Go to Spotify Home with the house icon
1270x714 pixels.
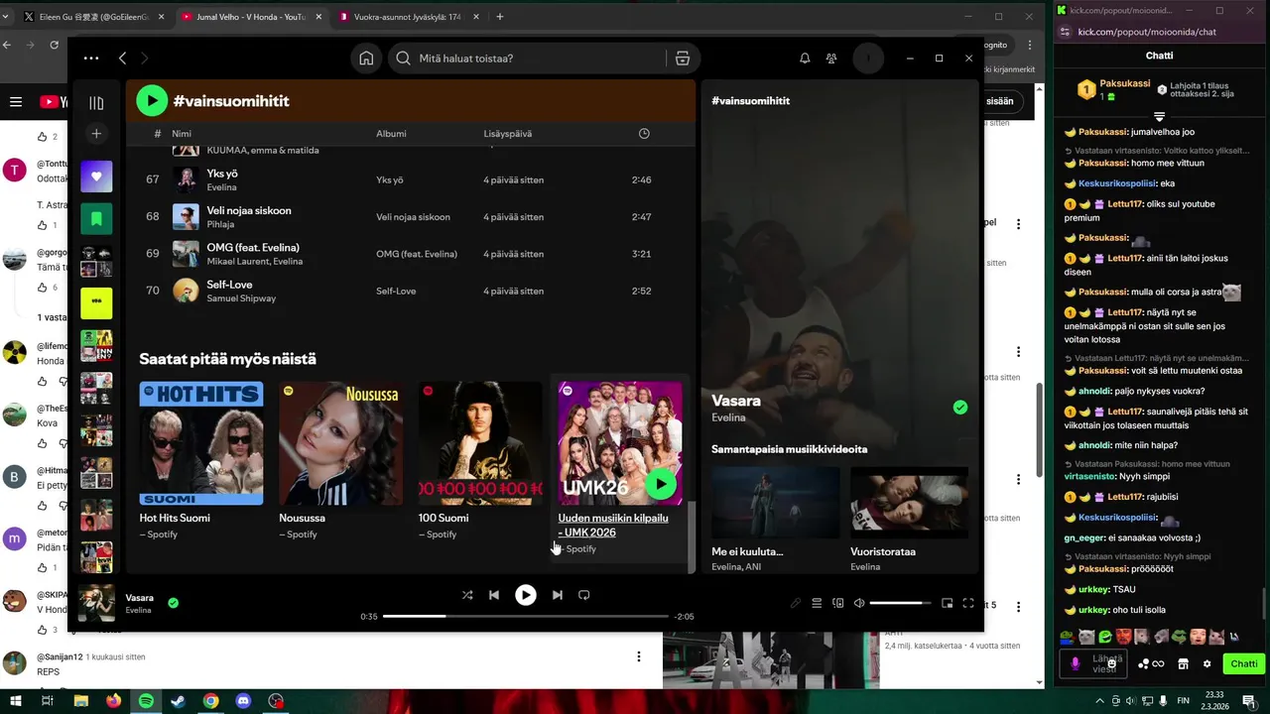click(x=366, y=59)
